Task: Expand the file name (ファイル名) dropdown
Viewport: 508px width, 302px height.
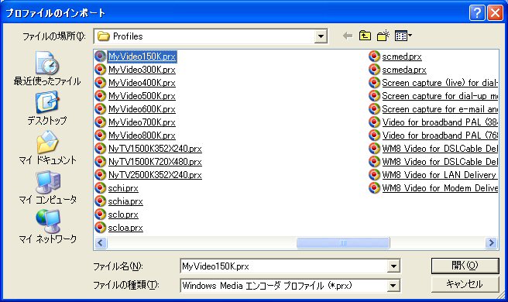Action: tap(393, 266)
